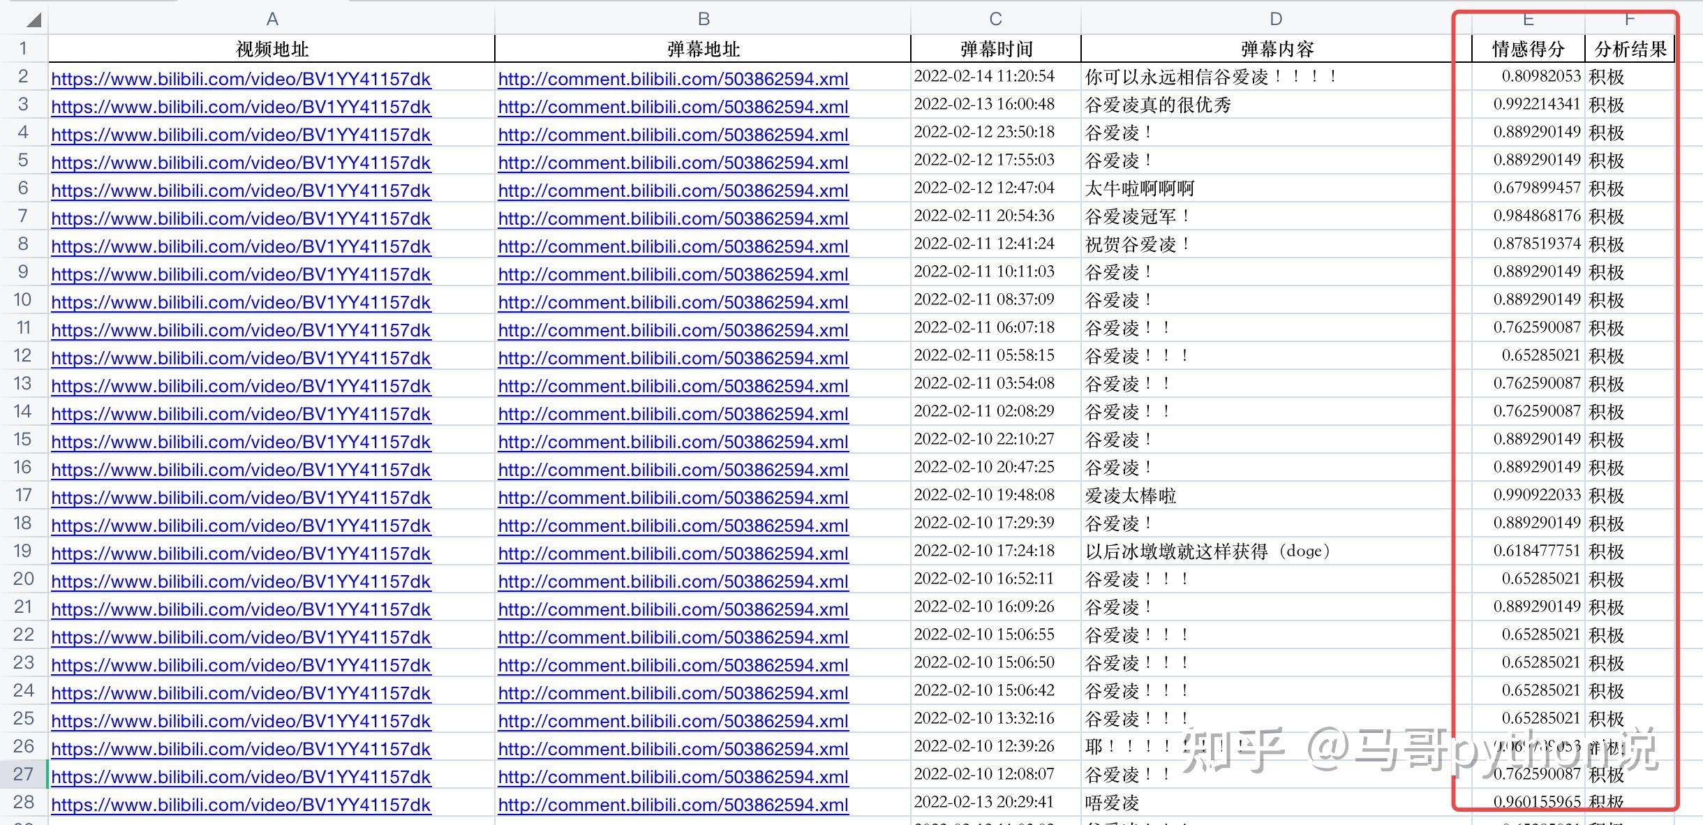
Task: Open the comment XML link in row 3
Action: click(672, 107)
